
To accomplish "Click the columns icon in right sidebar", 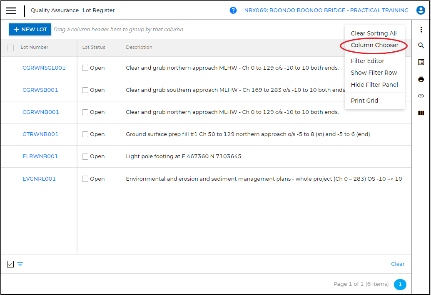I will (x=421, y=113).
